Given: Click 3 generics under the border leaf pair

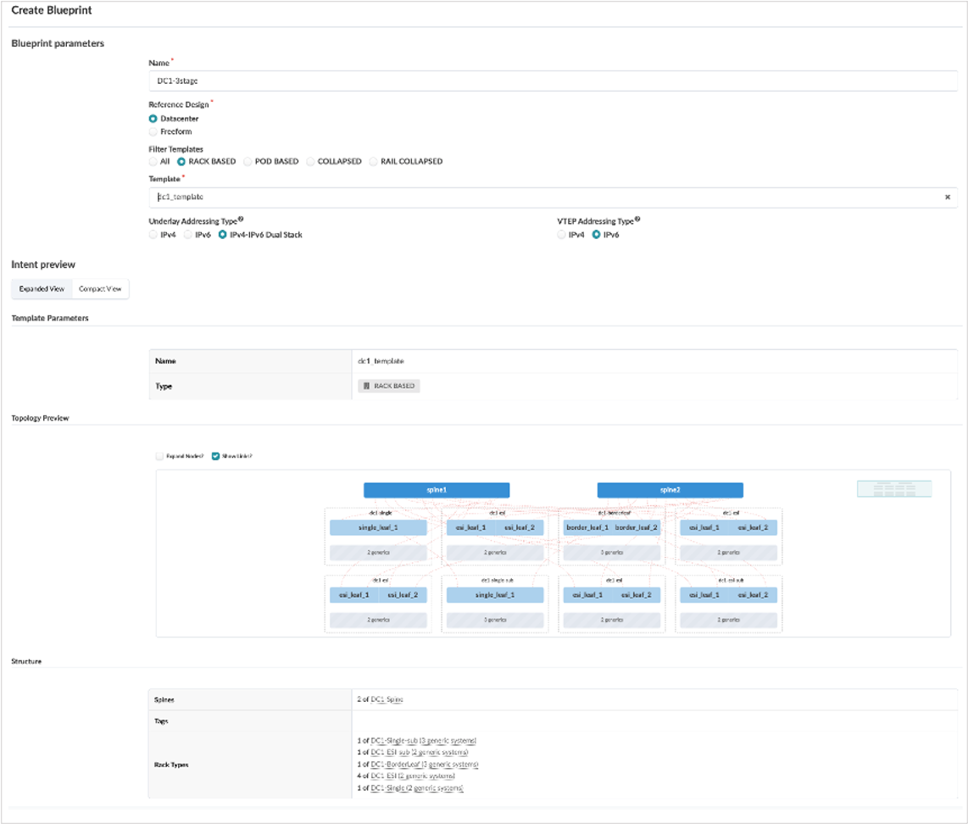Looking at the screenshot, I should 612,553.
